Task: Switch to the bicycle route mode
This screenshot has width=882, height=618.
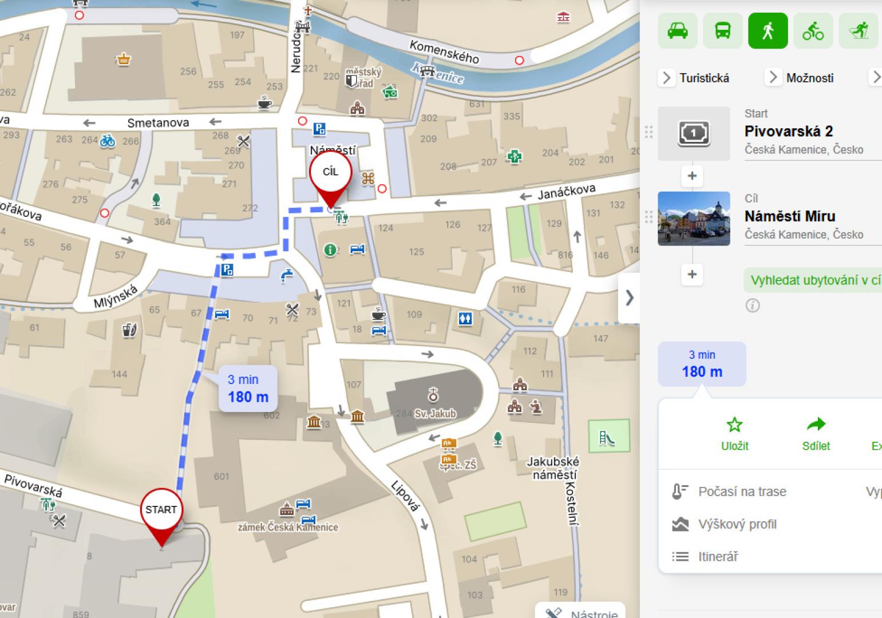Action: click(x=813, y=31)
